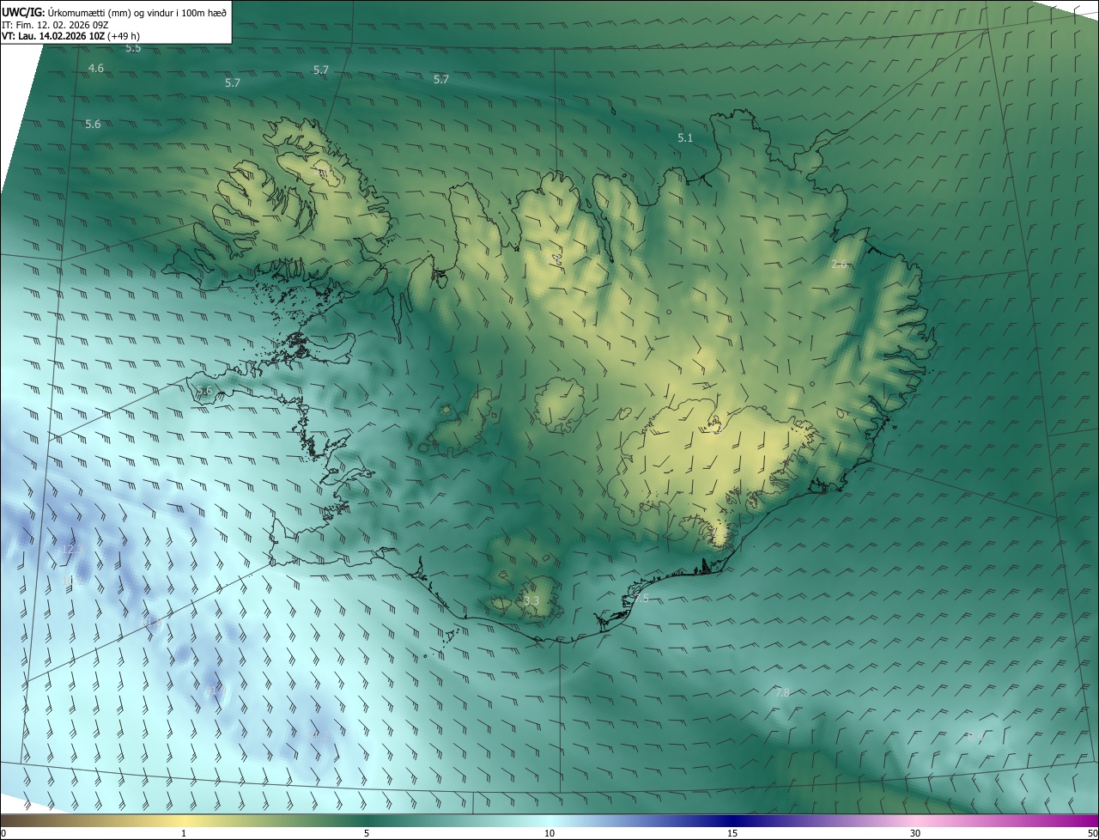1099x840 pixels.
Task: Click the 5 tick on the colour scale
Action: click(x=367, y=833)
